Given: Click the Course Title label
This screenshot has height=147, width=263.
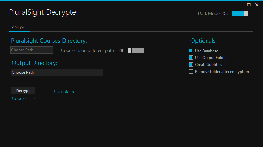Looking at the screenshot, I should point(24,98).
